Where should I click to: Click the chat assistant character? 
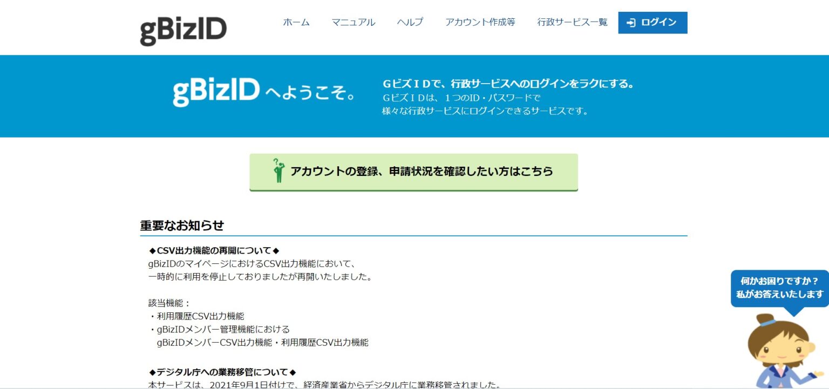(x=781, y=351)
